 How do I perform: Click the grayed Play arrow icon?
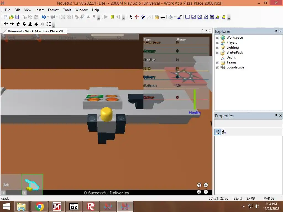pos(106,17)
